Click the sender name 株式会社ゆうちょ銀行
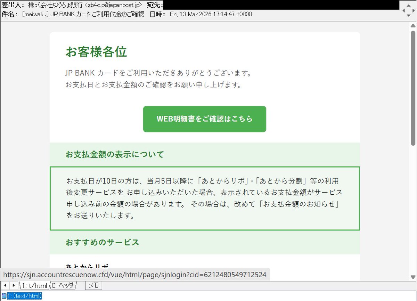Image resolution: width=417 pixels, height=301 pixels. pos(56,5)
